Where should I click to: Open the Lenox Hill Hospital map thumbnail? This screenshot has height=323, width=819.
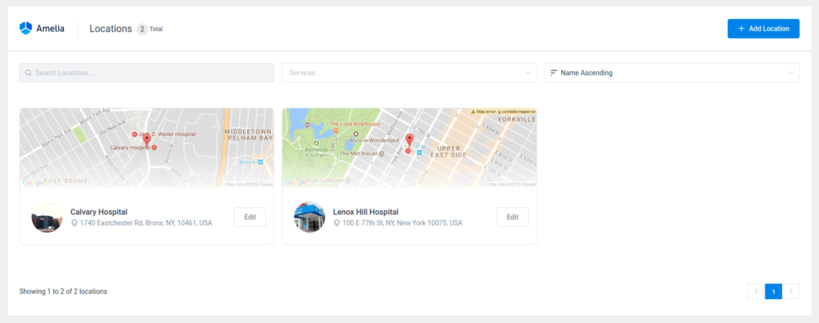409,148
